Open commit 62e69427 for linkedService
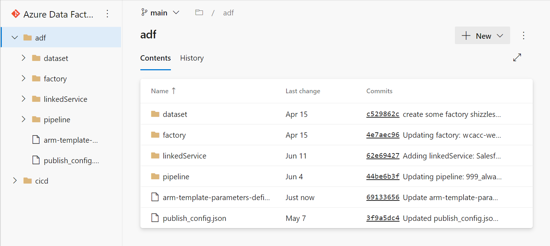 (383, 156)
